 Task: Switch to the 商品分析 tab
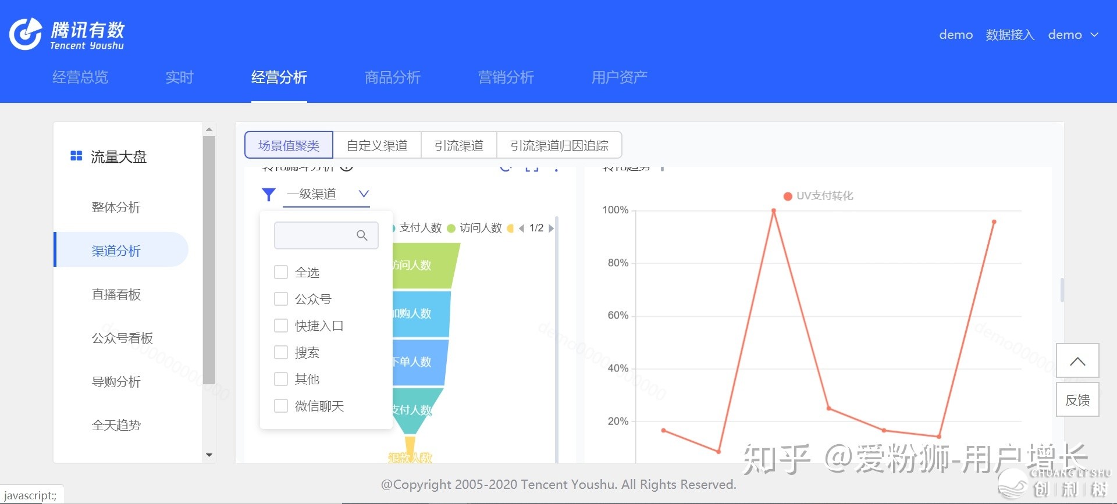click(392, 77)
